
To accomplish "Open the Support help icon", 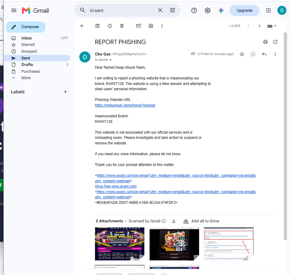I will tap(194, 10).
